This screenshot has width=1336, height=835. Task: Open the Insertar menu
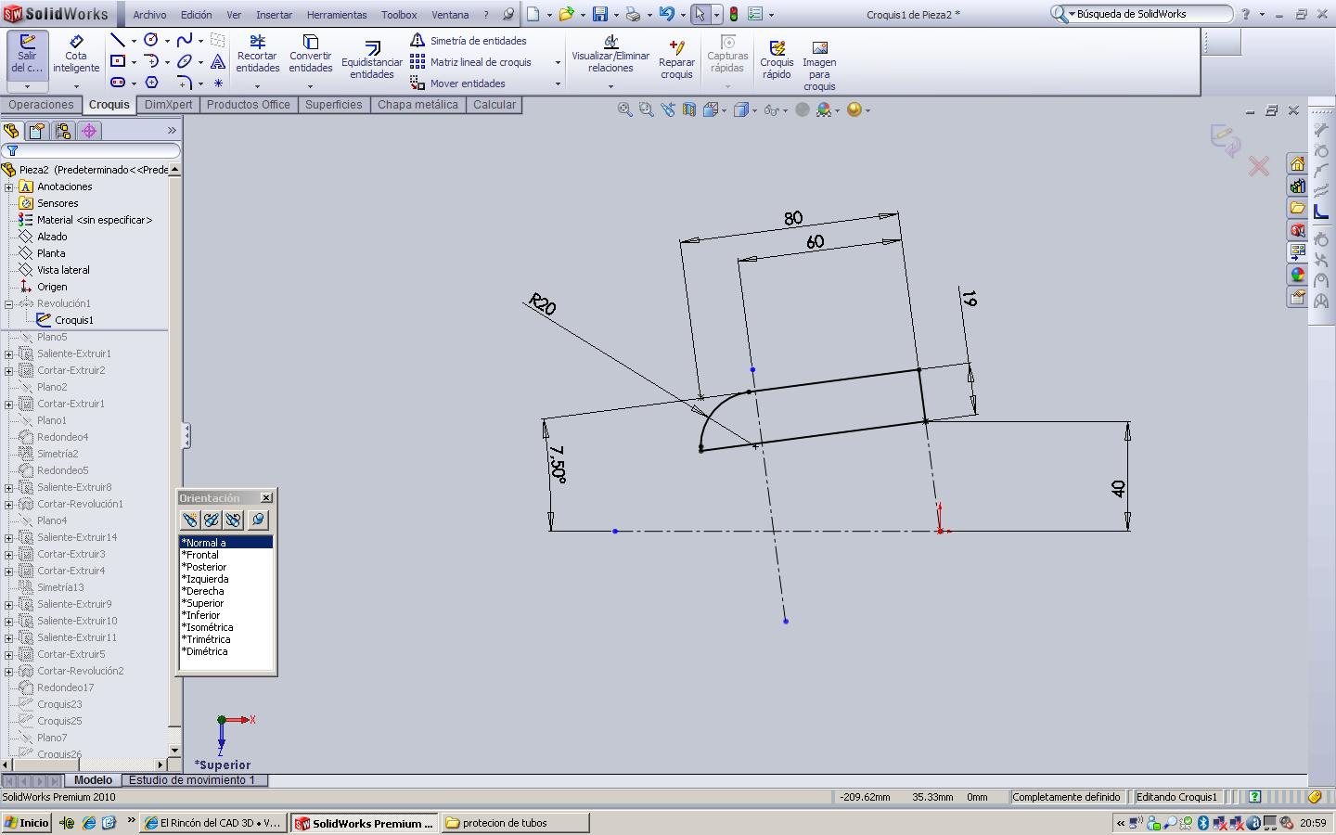(x=274, y=15)
